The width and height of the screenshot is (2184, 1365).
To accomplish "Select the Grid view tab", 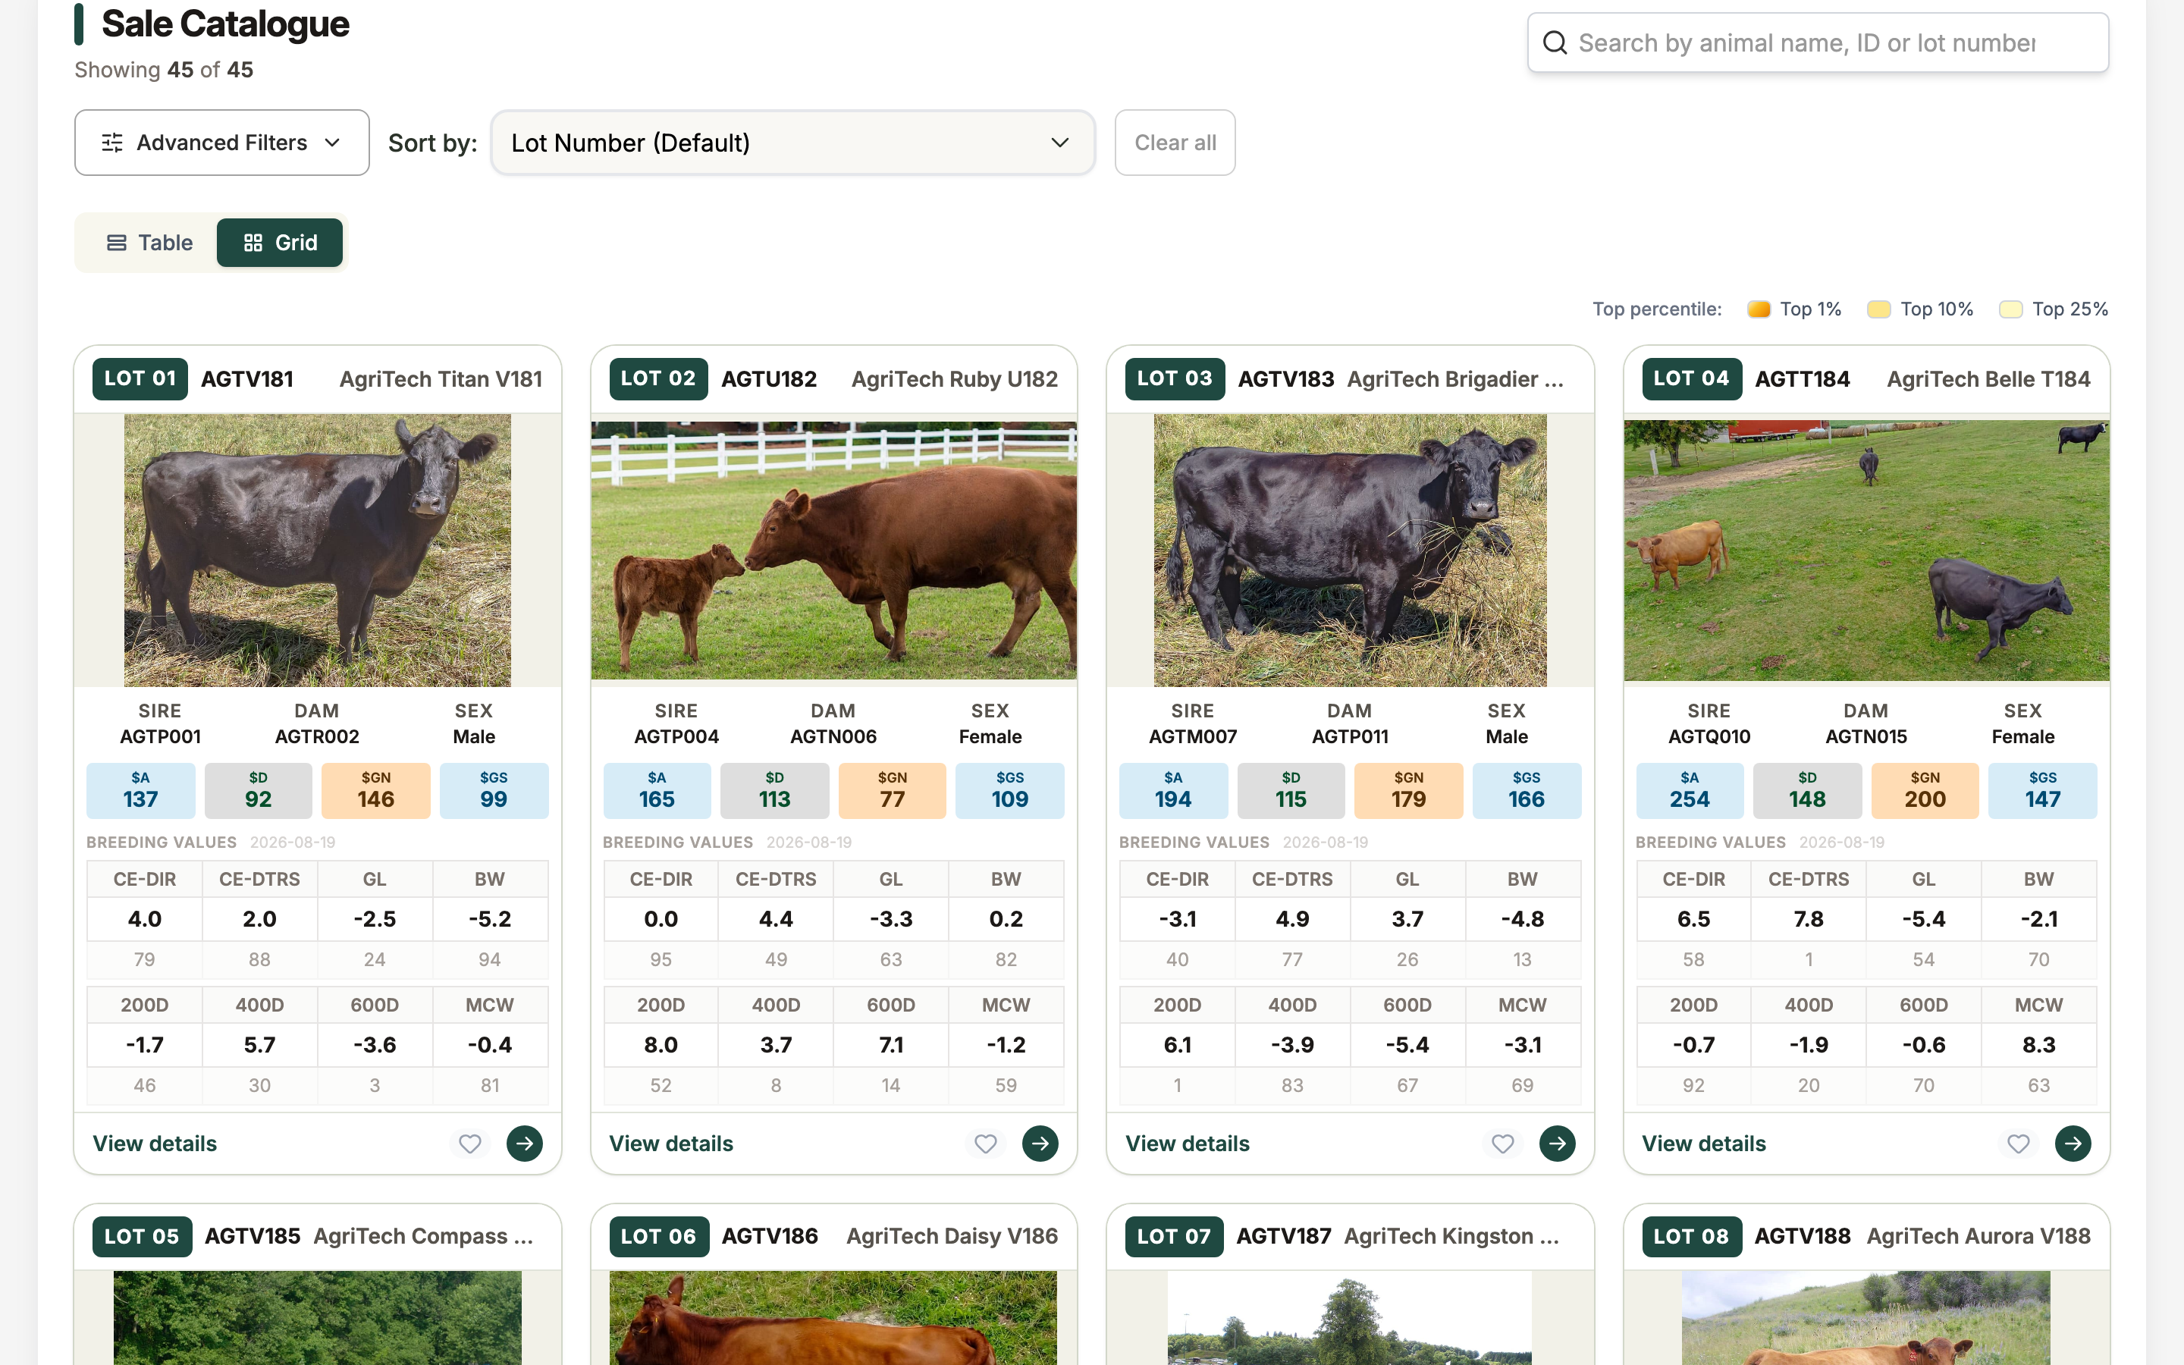I will click(280, 243).
